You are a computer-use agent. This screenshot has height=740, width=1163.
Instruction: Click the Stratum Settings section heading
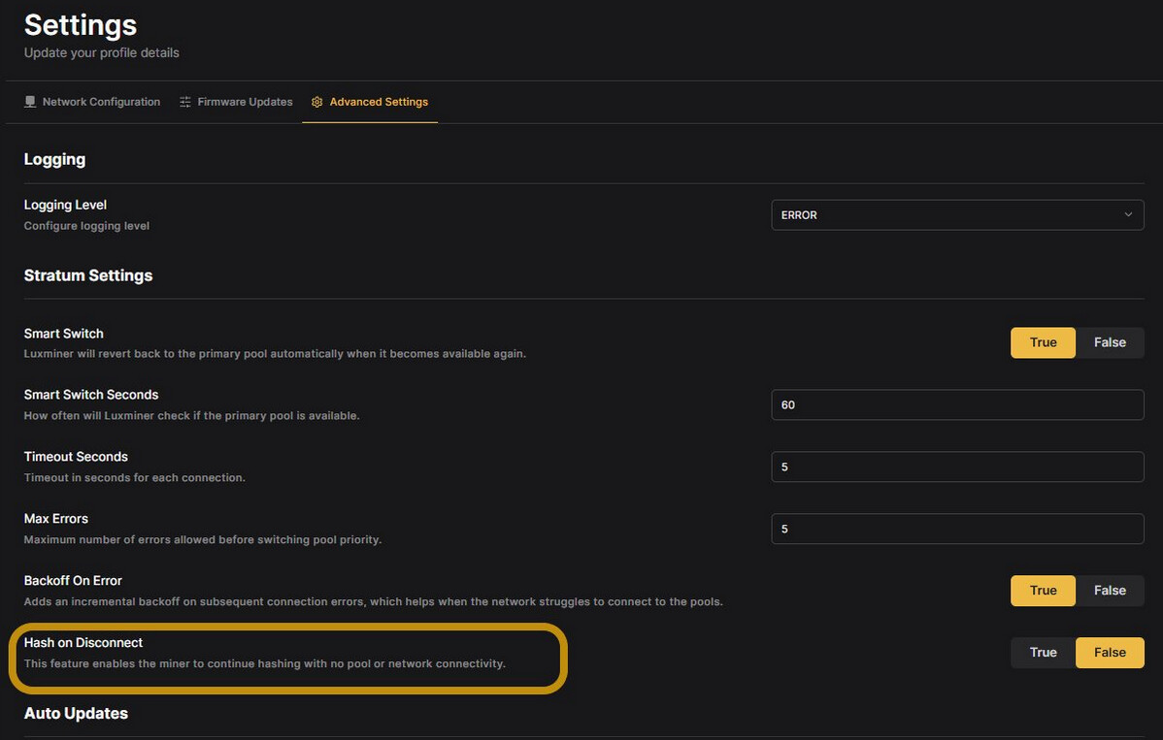coord(88,275)
